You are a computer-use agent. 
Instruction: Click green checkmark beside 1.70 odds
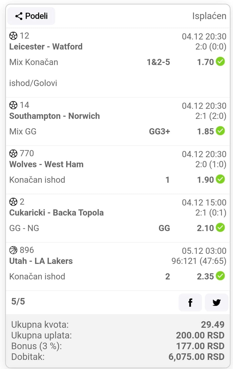click(220, 61)
